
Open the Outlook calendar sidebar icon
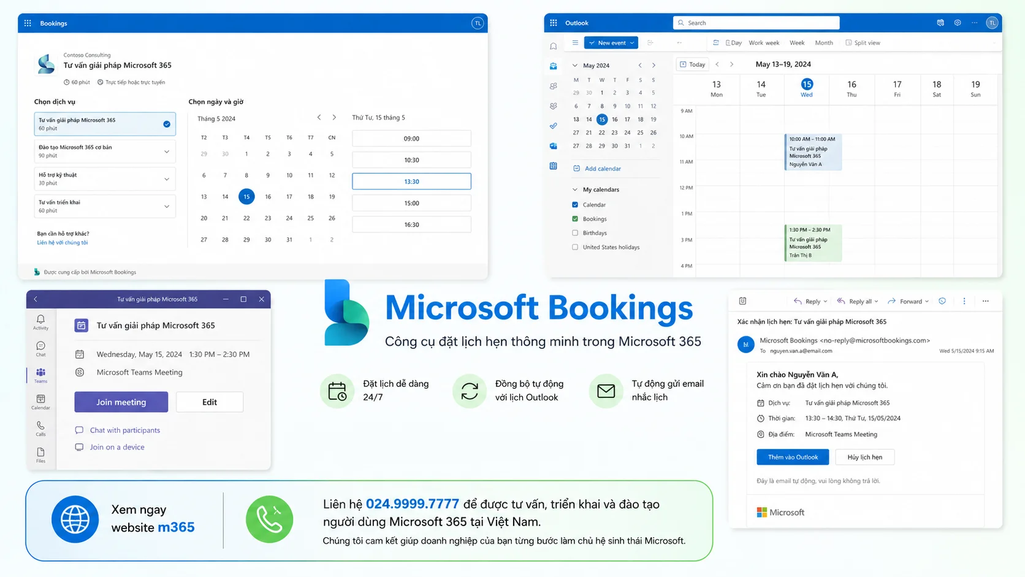coord(554,66)
